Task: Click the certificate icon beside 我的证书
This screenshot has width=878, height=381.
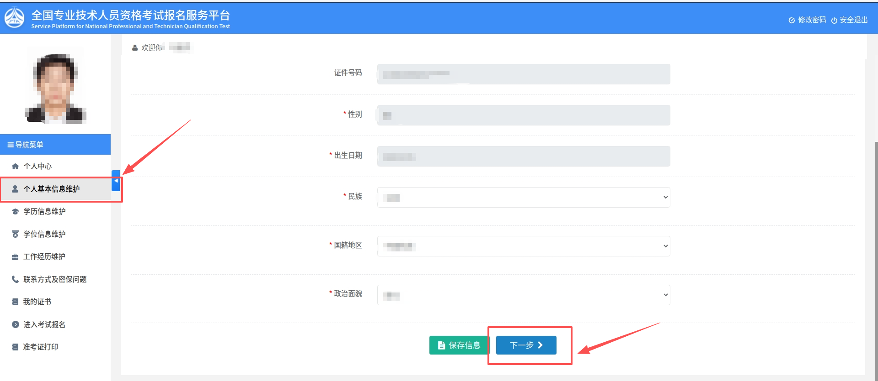Action: coord(15,302)
